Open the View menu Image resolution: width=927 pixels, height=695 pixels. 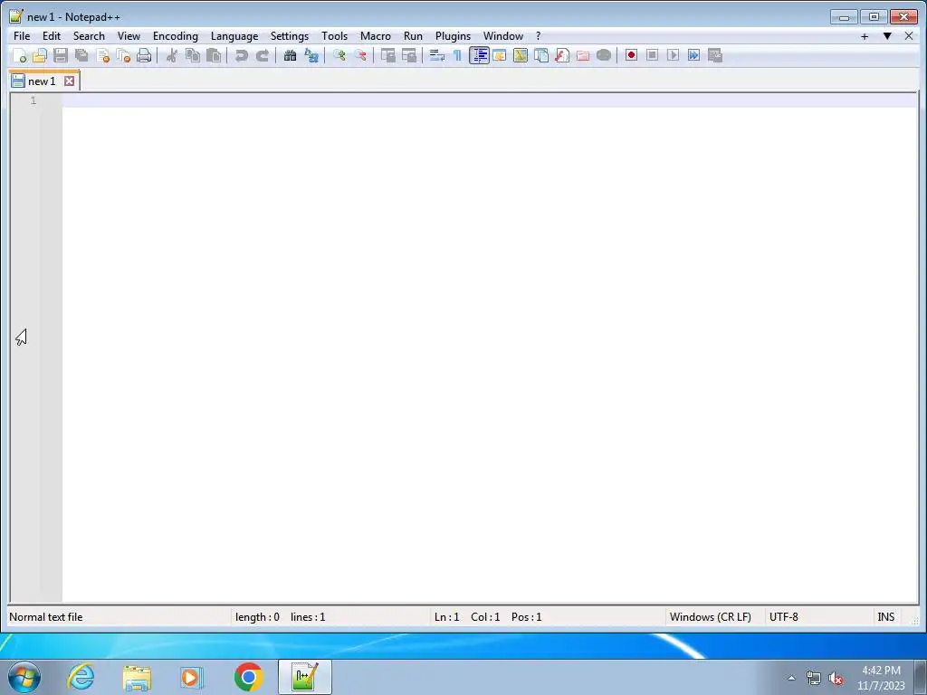129,36
